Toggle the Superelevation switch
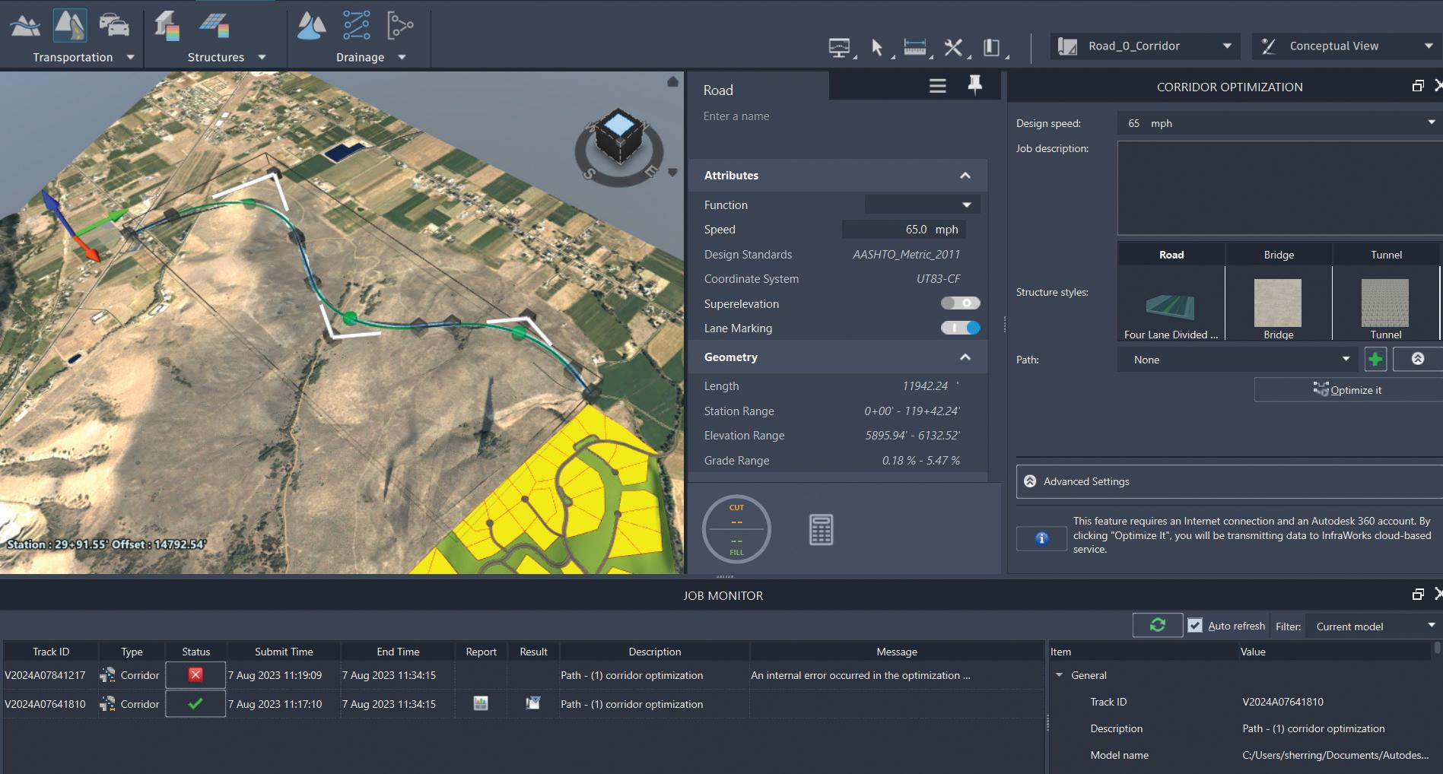Image resolution: width=1443 pixels, height=774 pixels. point(960,303)
